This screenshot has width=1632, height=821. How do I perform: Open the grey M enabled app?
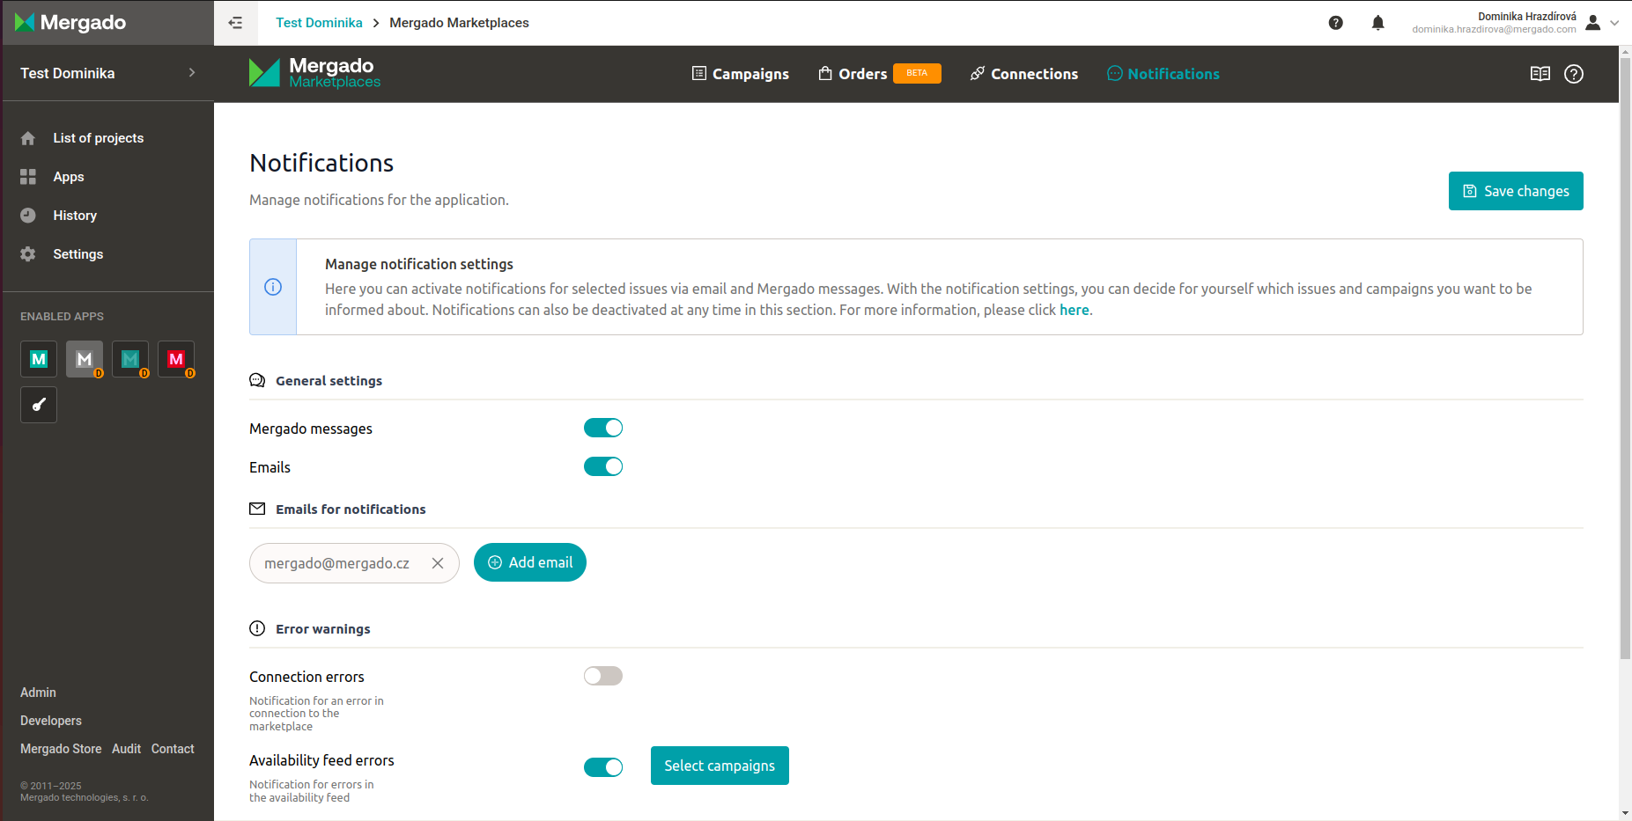coord(85,359)
